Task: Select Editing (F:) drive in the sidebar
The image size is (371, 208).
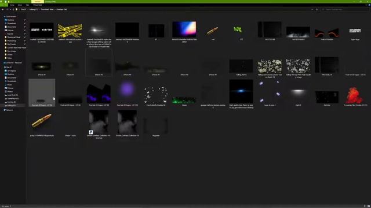Action: pos(12,105)
